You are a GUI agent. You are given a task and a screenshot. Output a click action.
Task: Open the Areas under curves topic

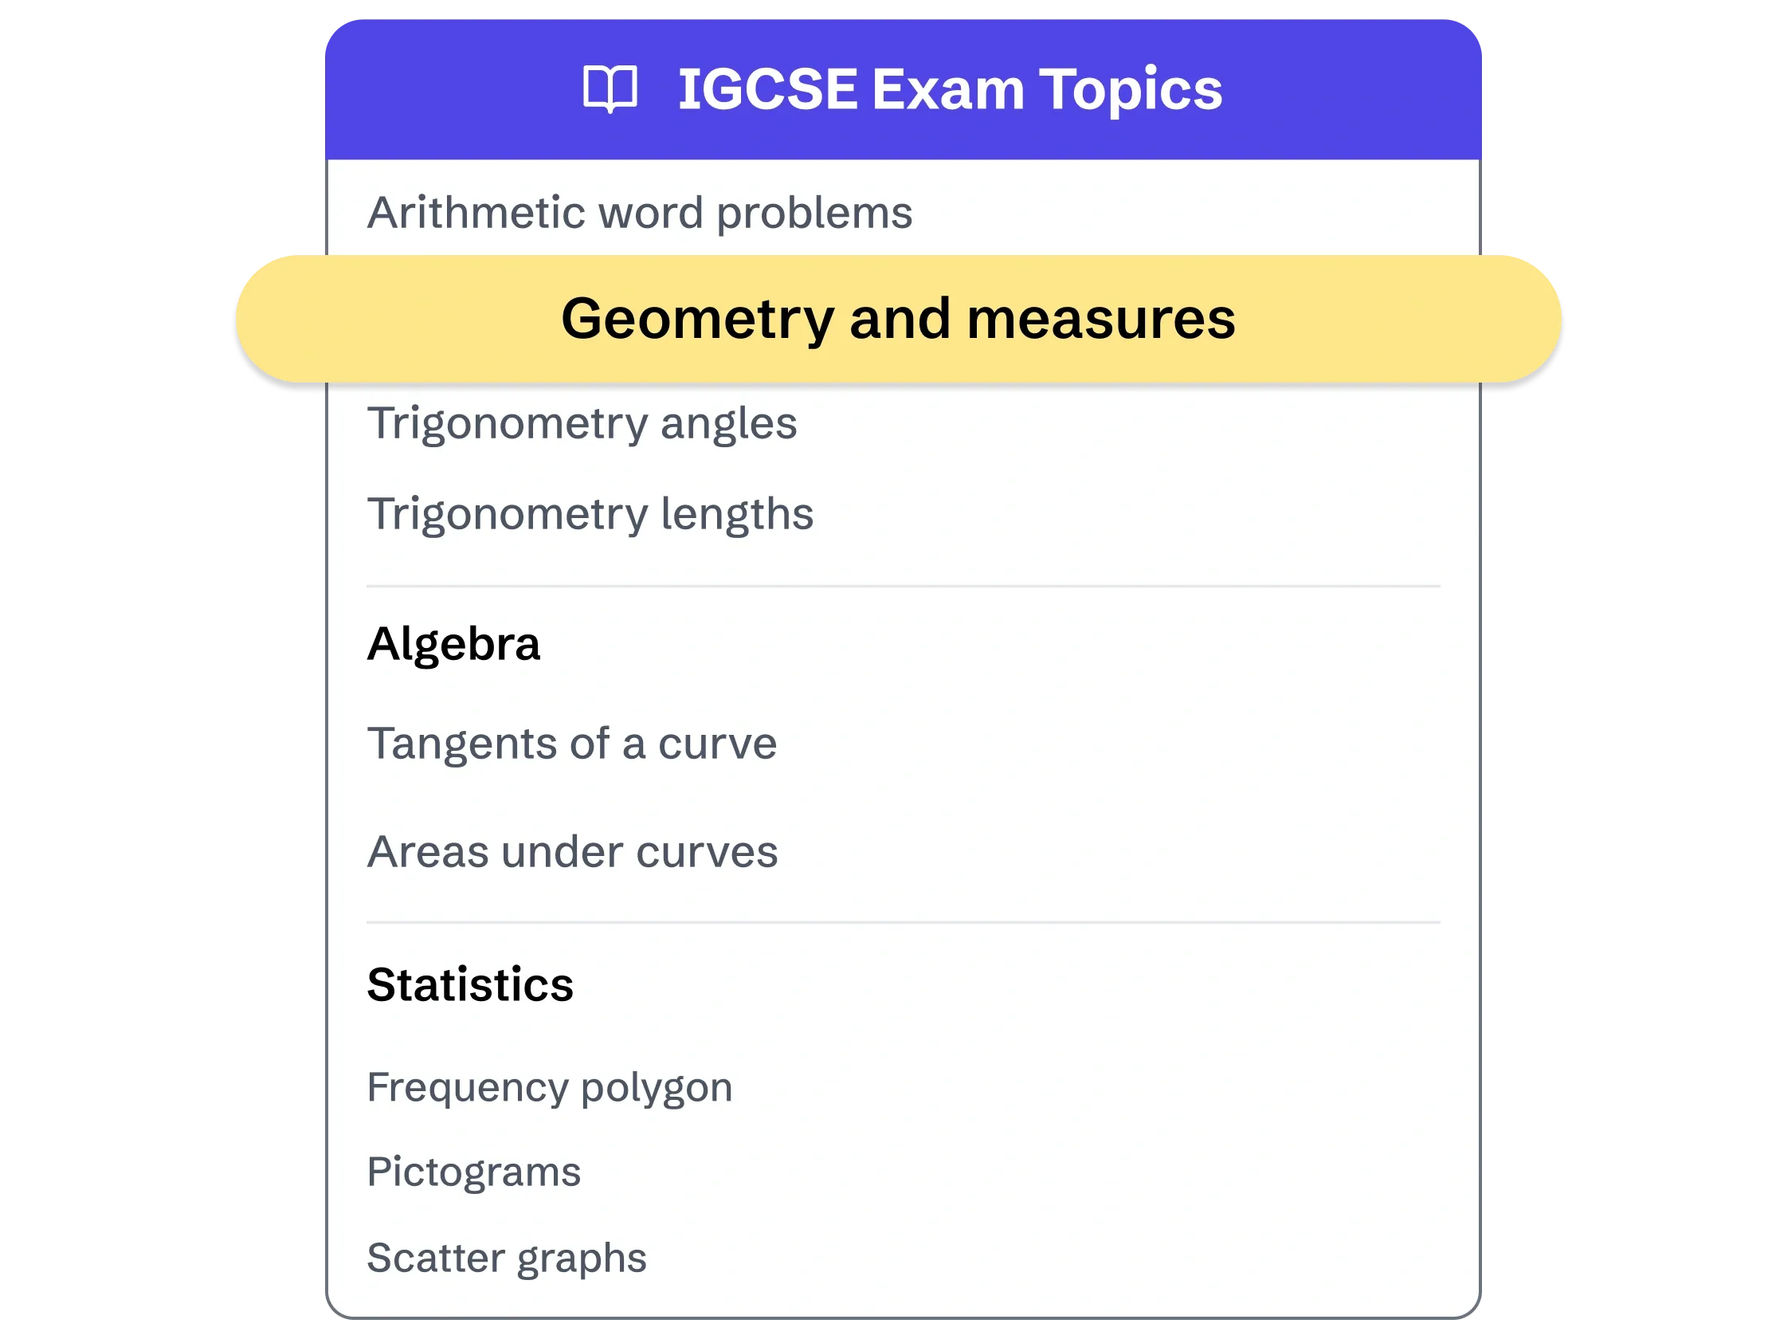pos(573,851)
